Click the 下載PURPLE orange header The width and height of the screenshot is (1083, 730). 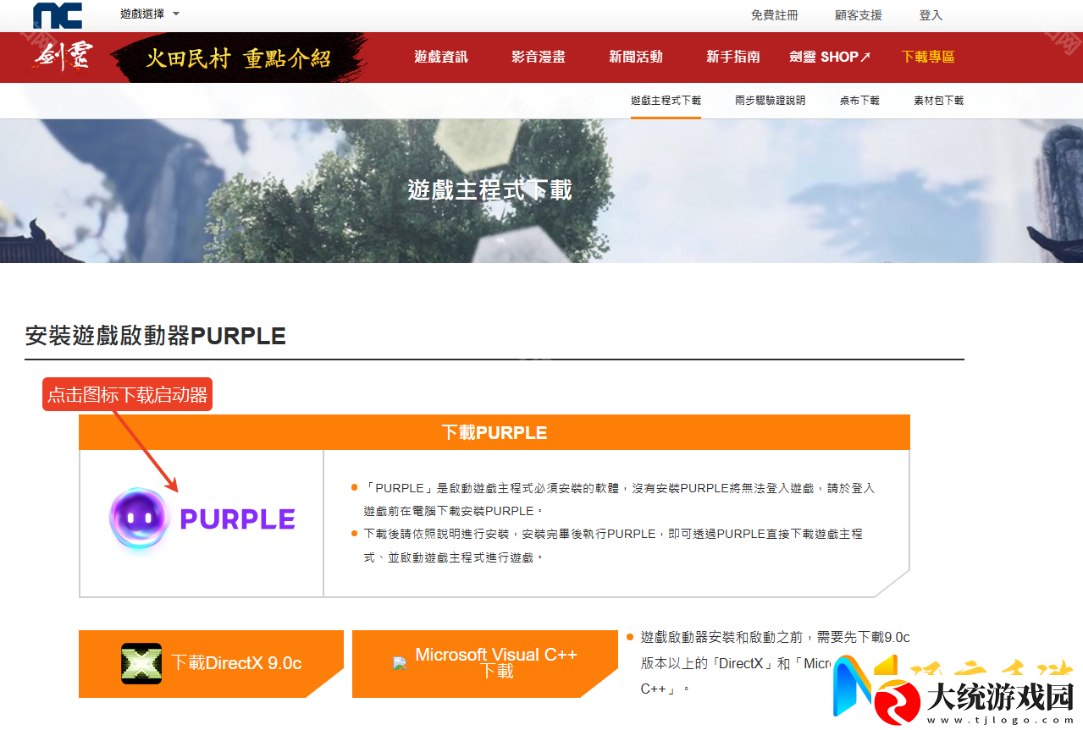495,432
